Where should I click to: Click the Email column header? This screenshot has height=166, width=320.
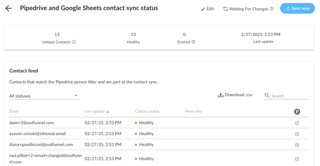coord(14,111)
